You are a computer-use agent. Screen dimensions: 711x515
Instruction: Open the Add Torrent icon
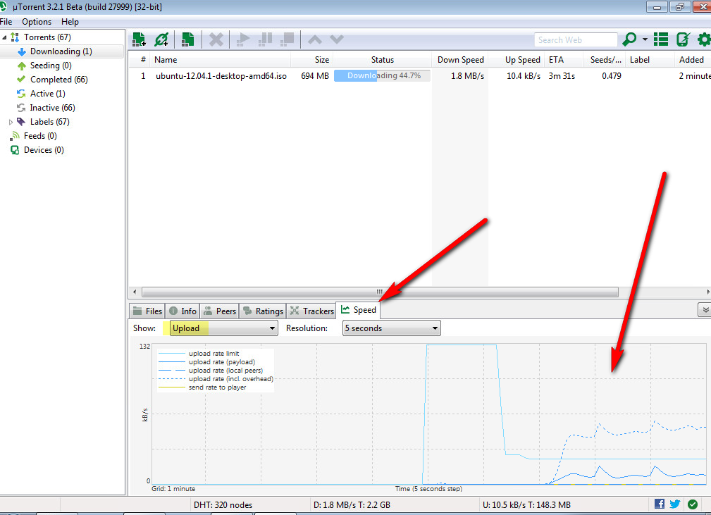point(138,39)
